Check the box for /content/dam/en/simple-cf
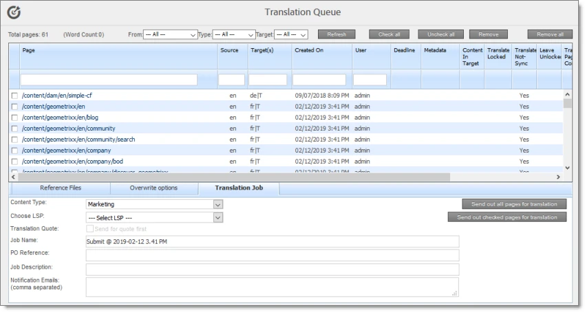 pyautogui.click(x=14, y=96)
